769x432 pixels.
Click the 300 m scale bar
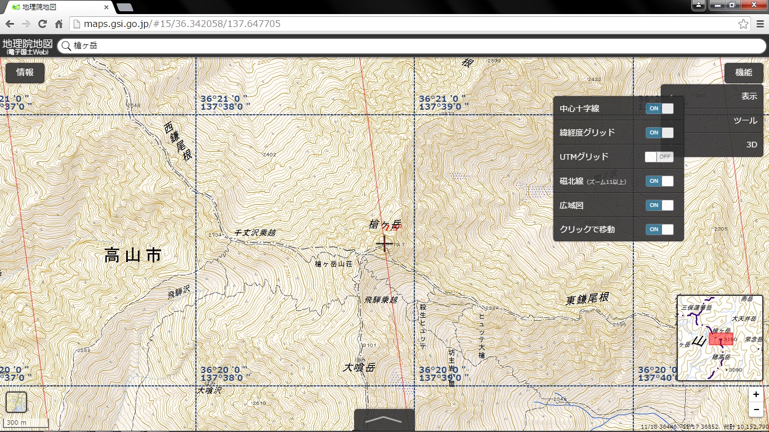[x=26, y=423]
